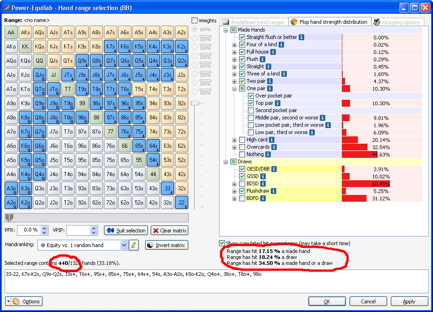433x312 pixels.
Task: Click info icon beside Middle pair, second or worse
Action: 322,118
